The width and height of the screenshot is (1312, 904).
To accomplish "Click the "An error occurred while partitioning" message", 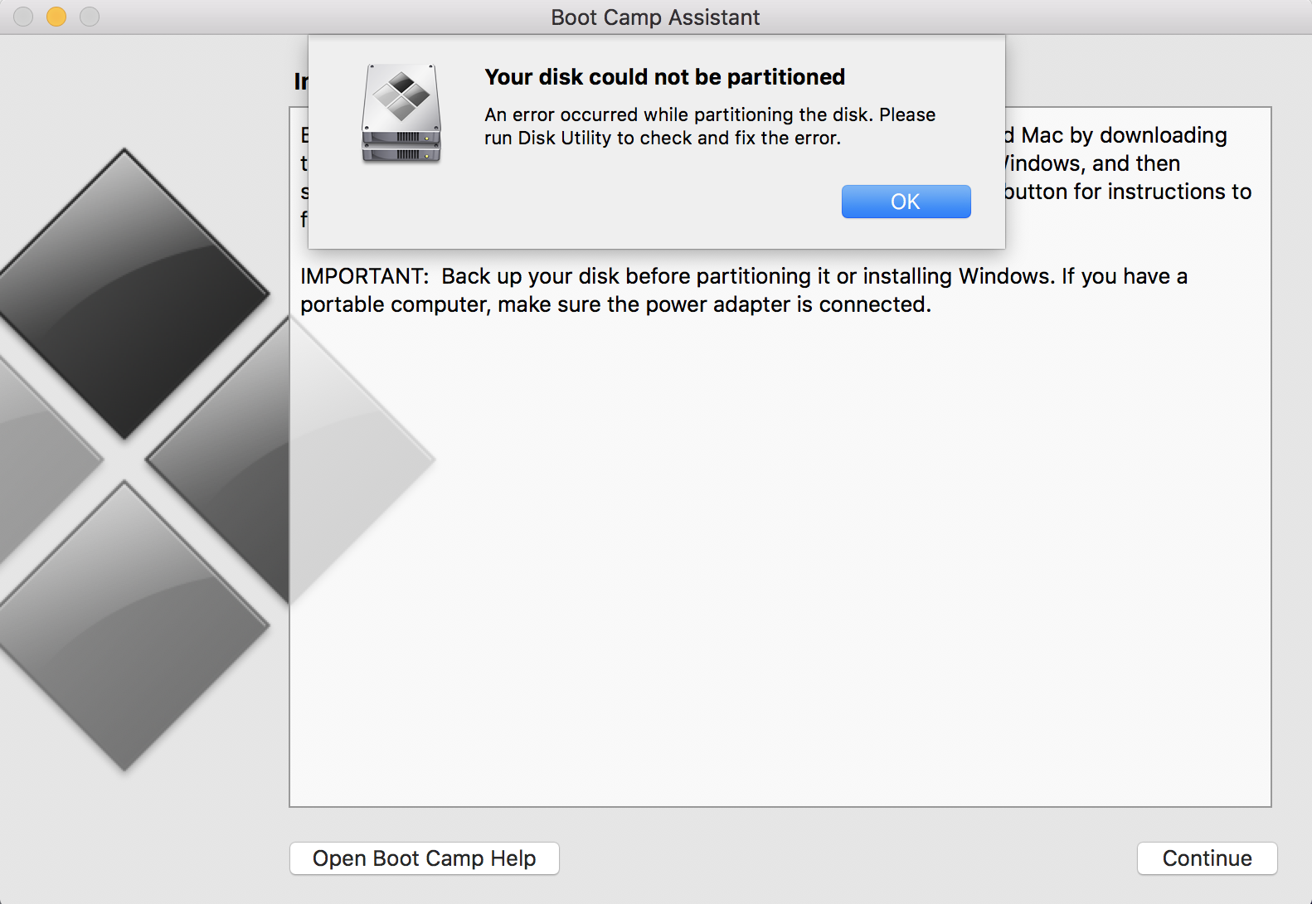I will click(710, 126).
